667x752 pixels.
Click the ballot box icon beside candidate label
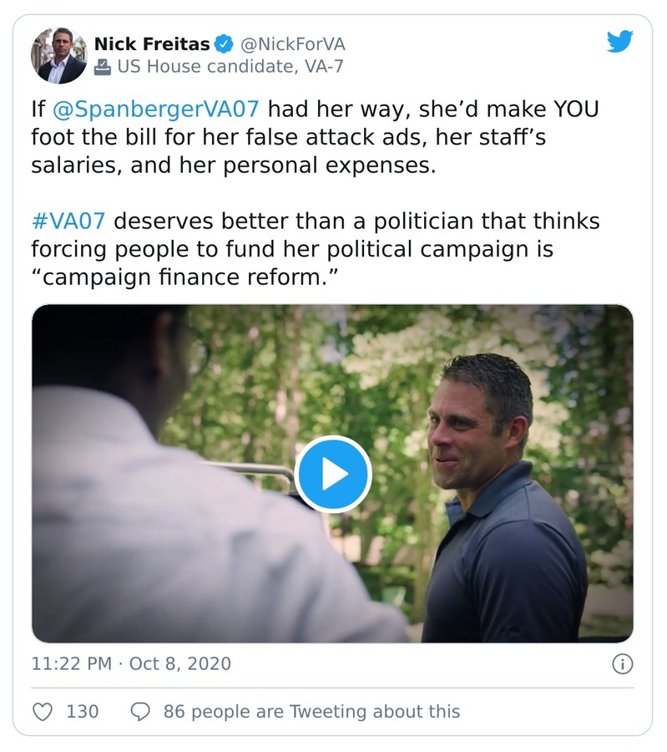102,67
